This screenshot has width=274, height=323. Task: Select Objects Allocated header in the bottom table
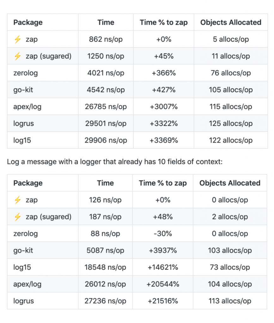(x=230, y=183)
